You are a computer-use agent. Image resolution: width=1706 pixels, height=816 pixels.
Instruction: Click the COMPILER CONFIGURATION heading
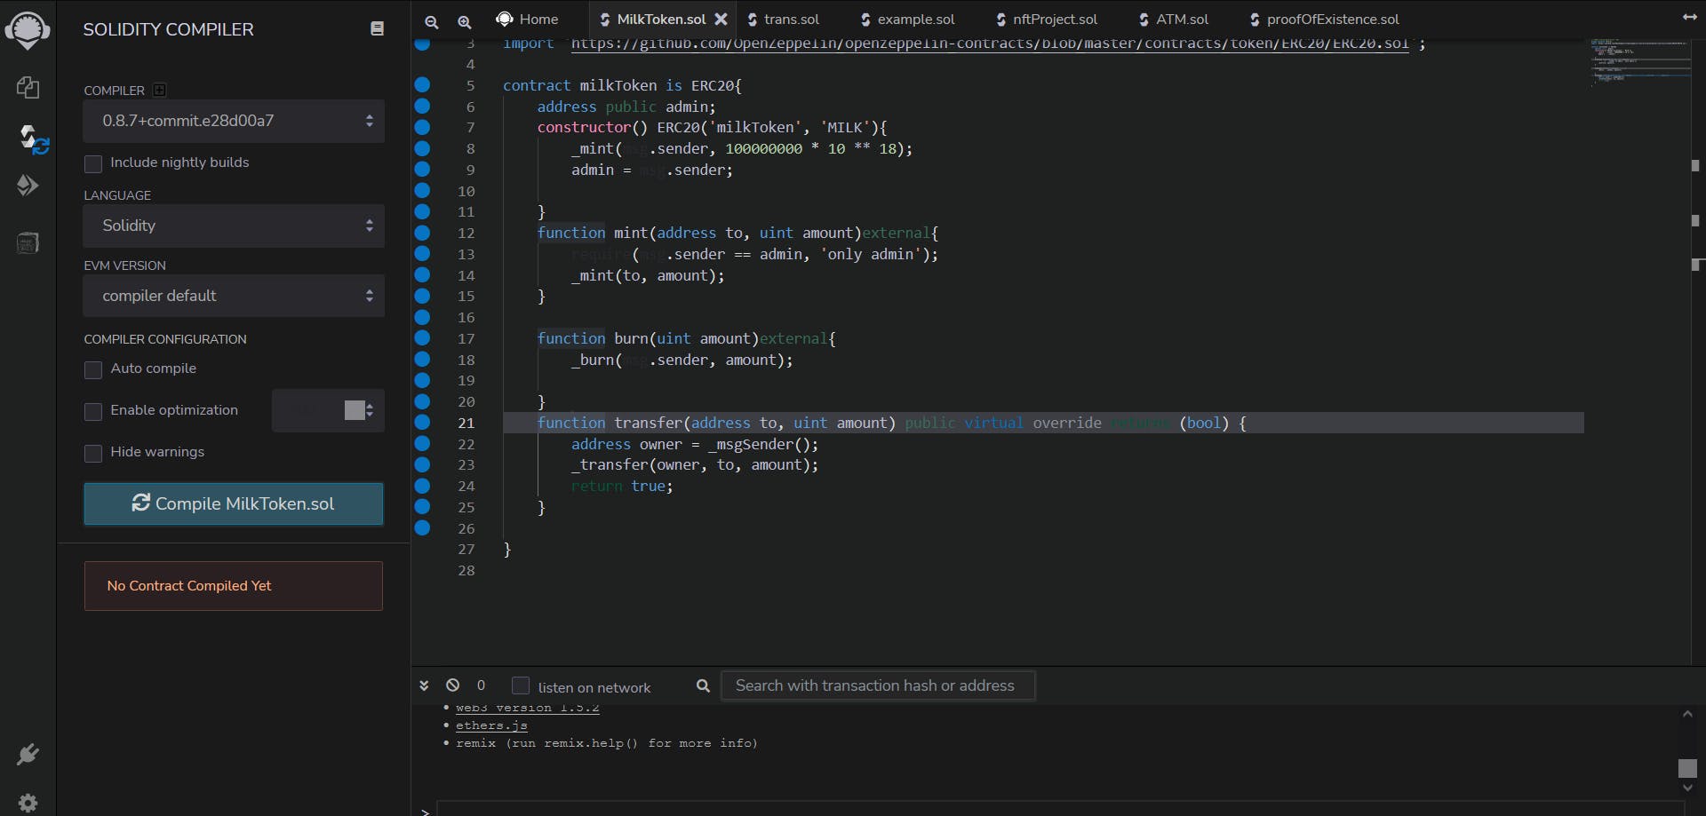point(165,339)
